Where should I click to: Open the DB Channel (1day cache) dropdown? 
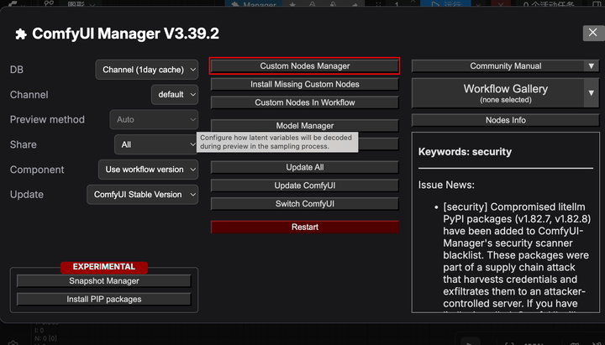tap(146, 70)
